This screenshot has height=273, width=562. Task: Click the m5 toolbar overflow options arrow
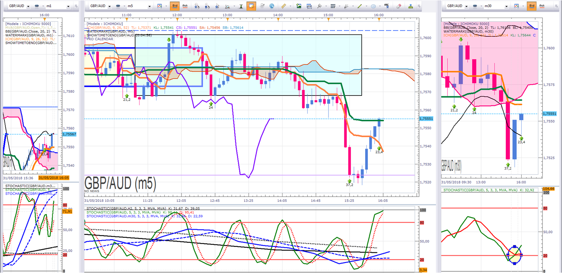click(x=418, y=6)
